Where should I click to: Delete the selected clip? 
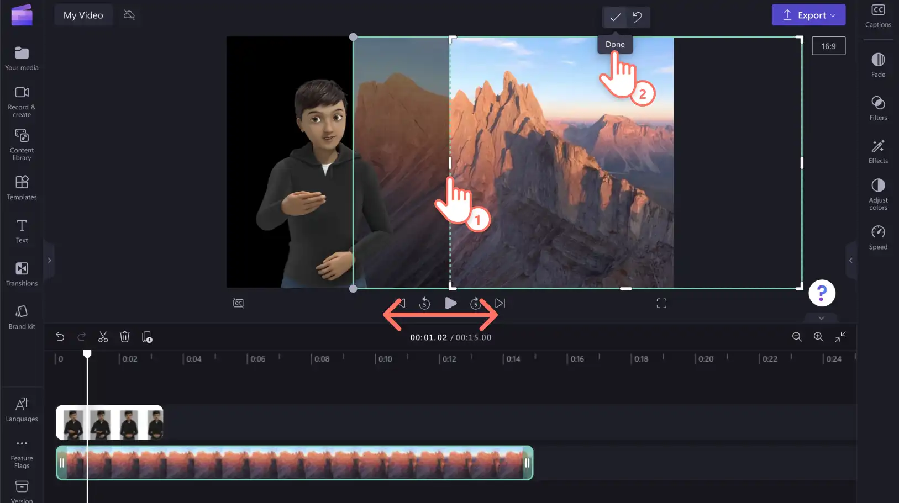tap(125, 337)
